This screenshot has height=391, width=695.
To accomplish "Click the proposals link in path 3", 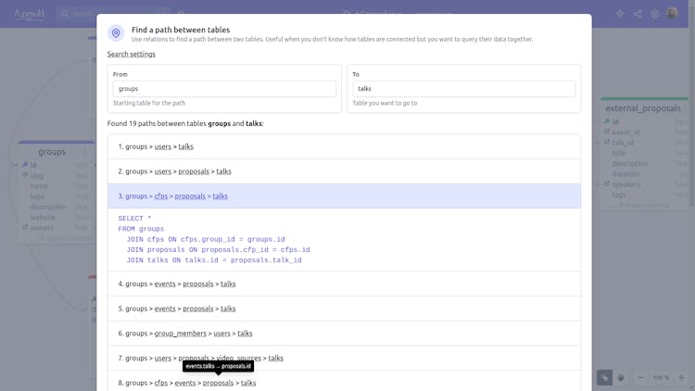I will point(190,195).
